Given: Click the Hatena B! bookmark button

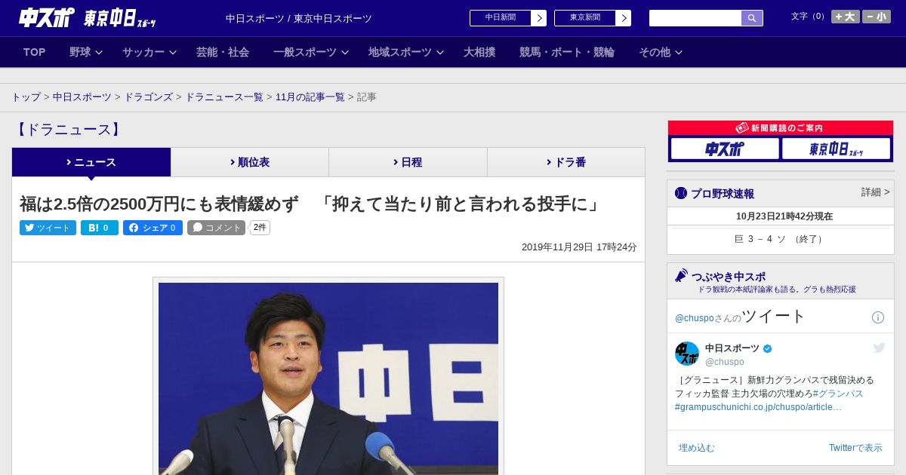Looking at the screenshot, I should pos(100,228).
